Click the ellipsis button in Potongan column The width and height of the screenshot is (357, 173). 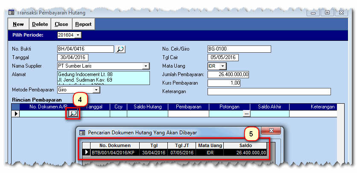click(x=246, y=114)
